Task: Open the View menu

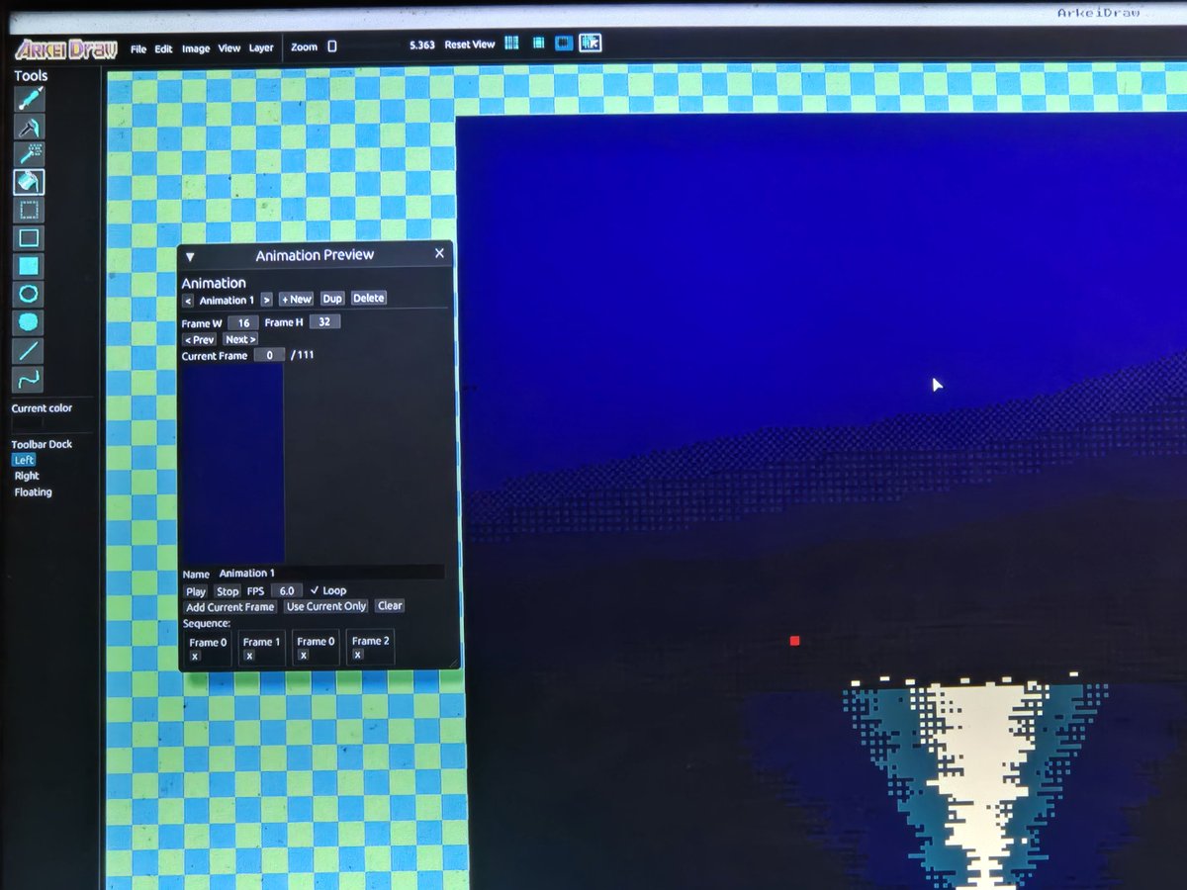Action: coord(228,47)
